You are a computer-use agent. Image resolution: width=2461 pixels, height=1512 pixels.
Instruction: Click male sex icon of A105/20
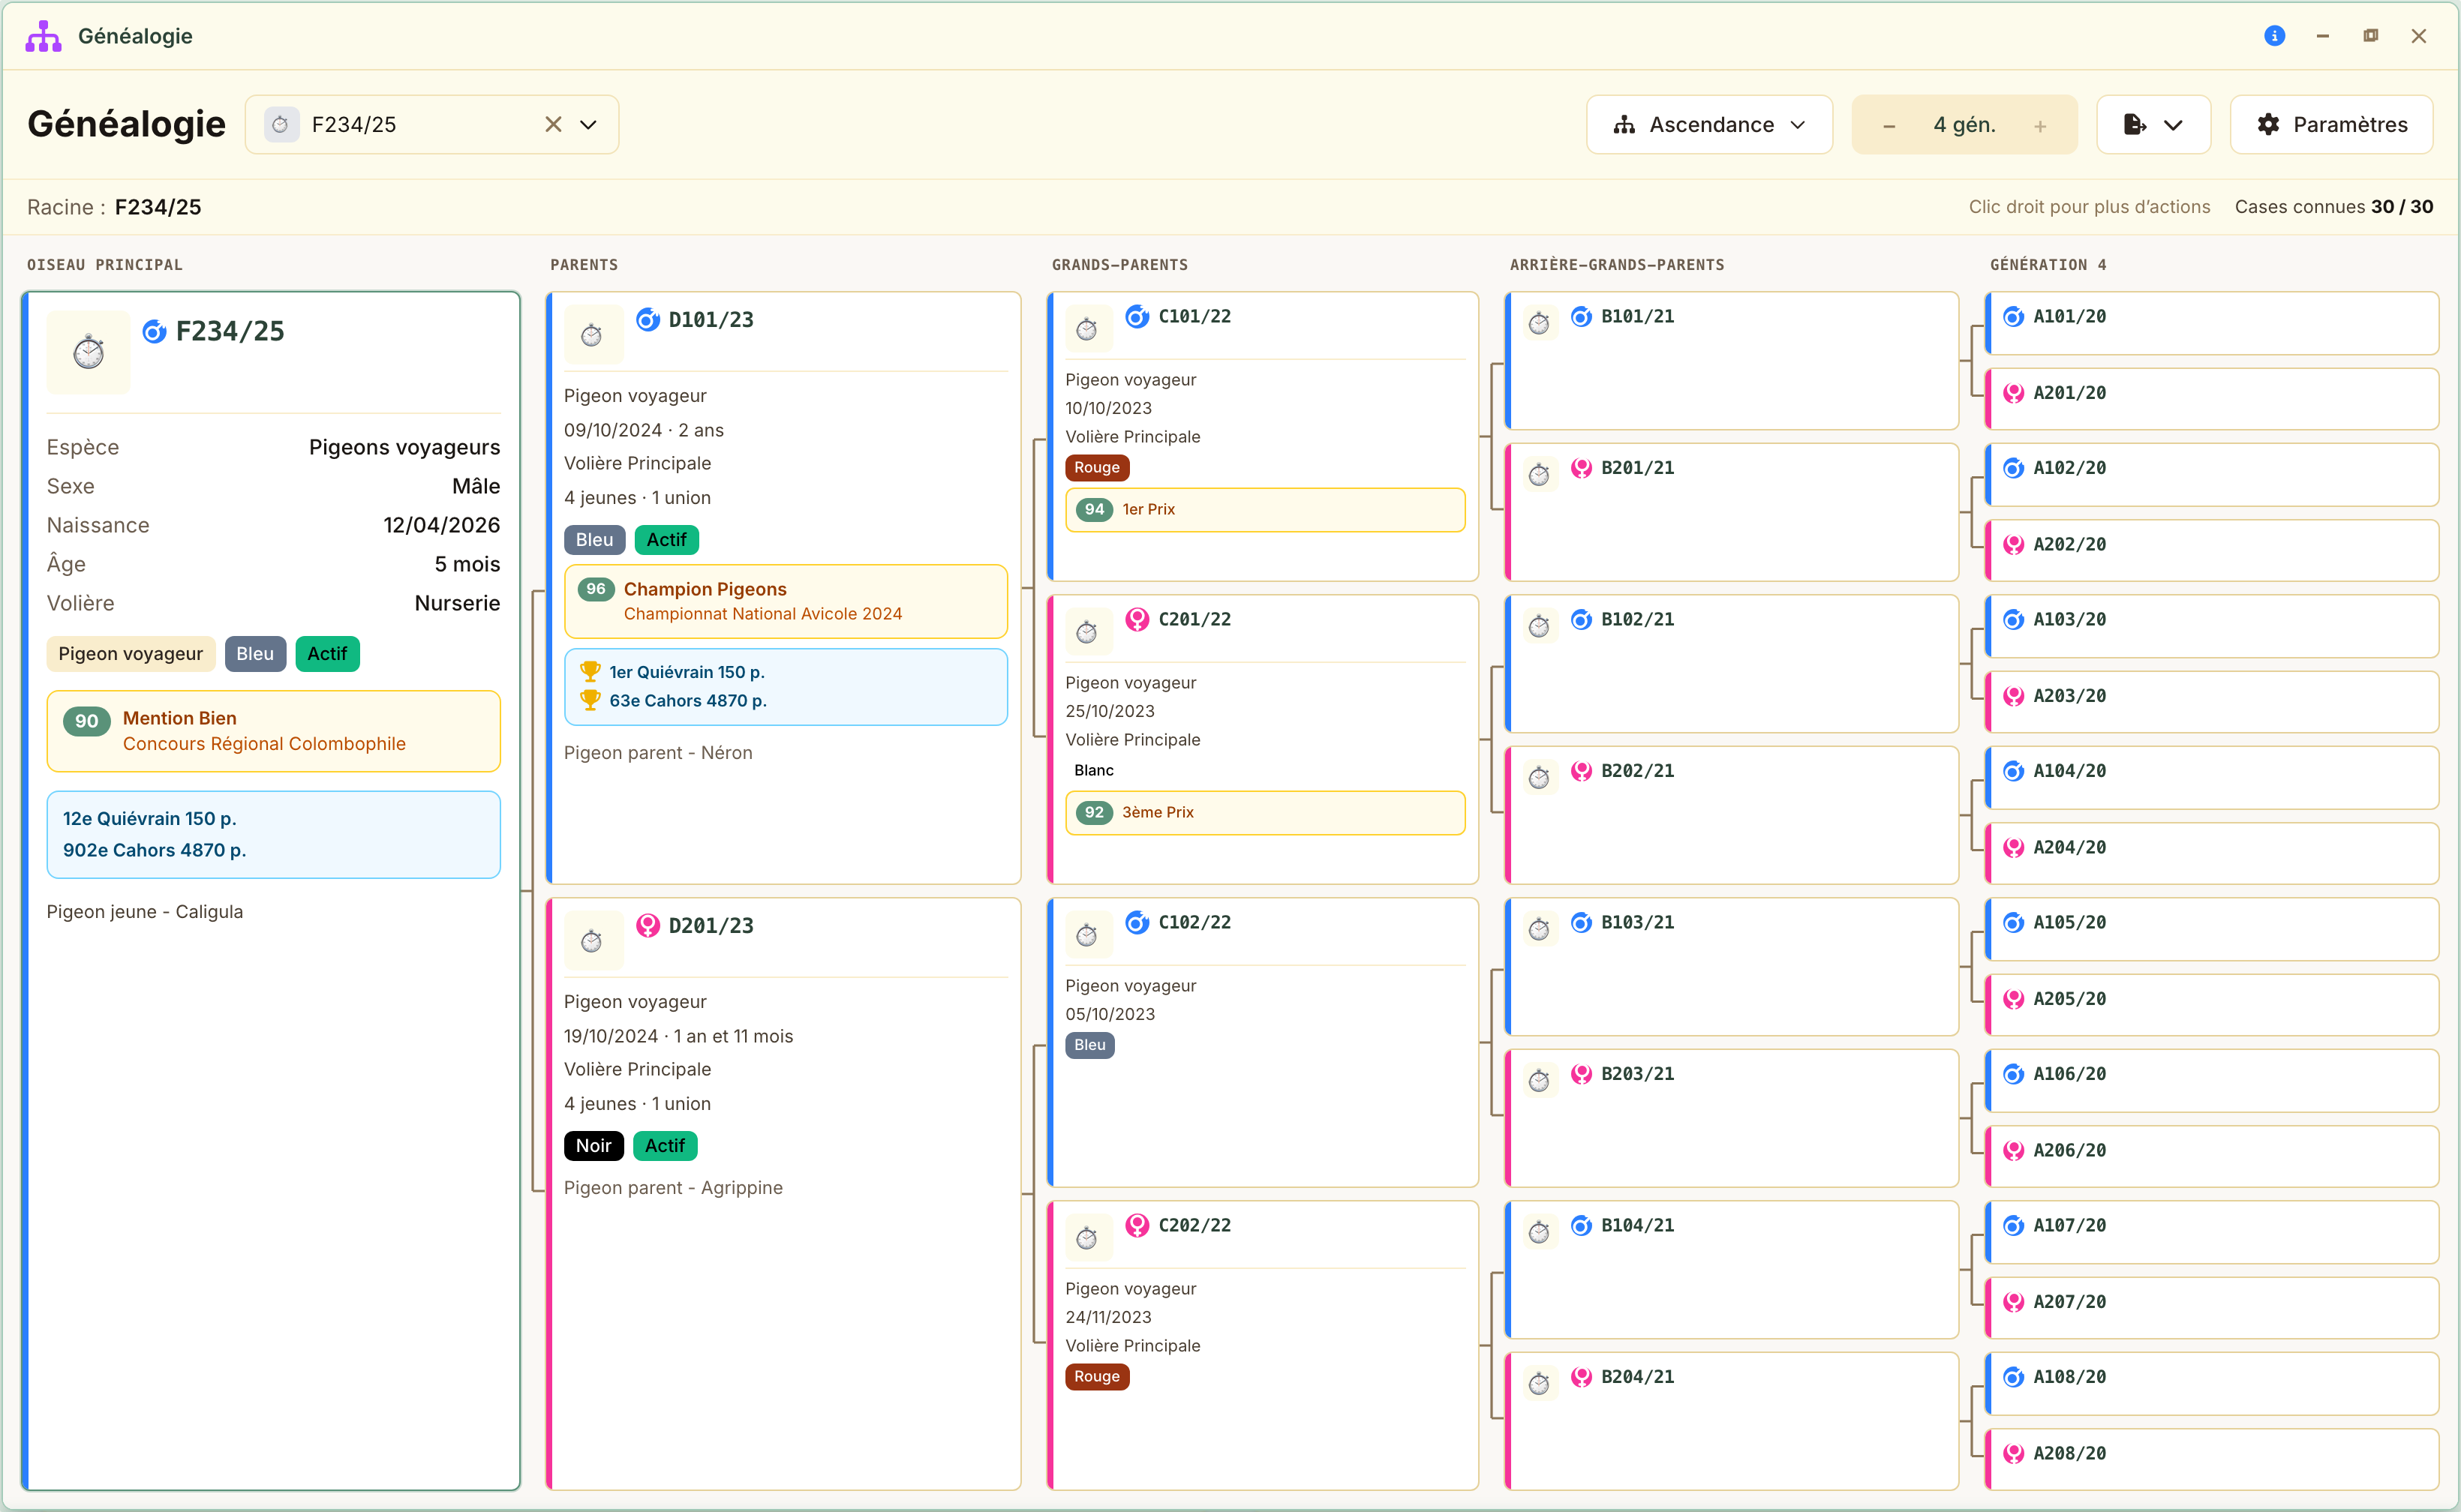click(2014, 923)
